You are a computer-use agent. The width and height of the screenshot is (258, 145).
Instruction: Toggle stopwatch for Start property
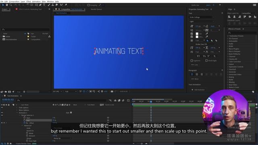(25, 118)
